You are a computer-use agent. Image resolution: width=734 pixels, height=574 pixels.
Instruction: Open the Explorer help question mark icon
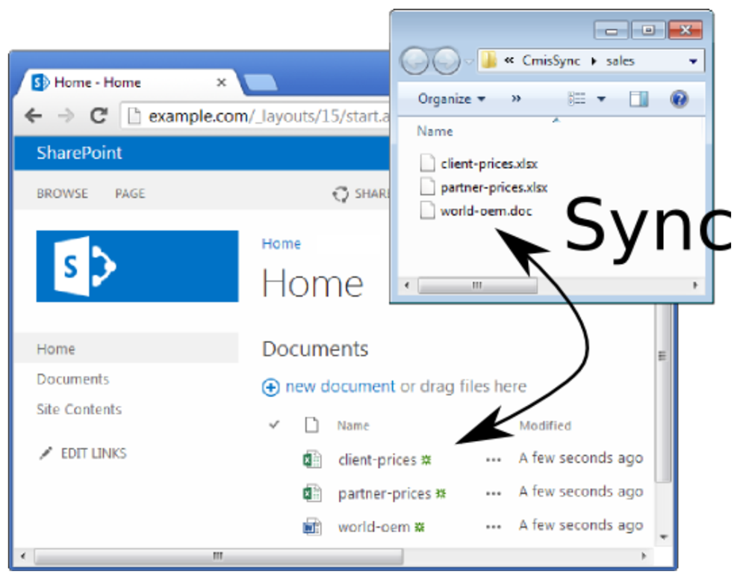pyautogui.click(x=679, y=99)
